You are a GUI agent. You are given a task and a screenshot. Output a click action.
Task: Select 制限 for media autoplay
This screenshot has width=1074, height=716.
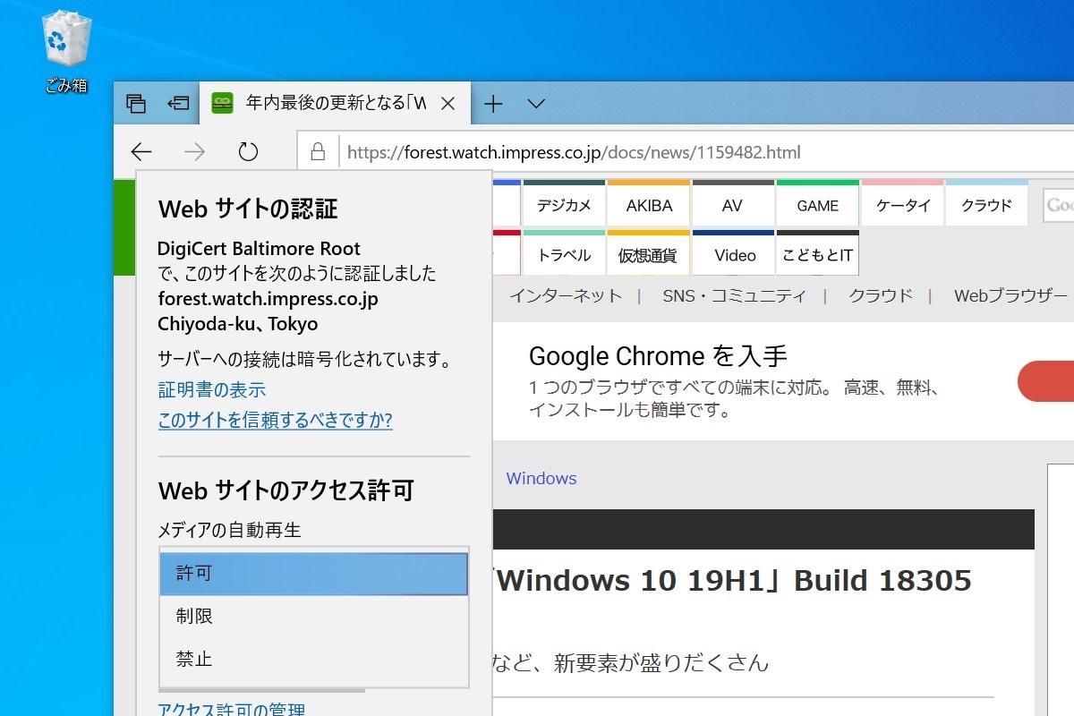pos(313,616)
